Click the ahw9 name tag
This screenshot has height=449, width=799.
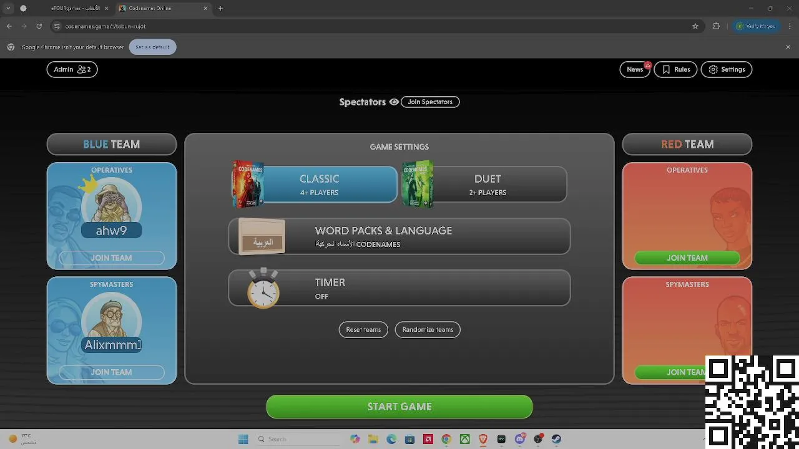[x=111, y=231]
